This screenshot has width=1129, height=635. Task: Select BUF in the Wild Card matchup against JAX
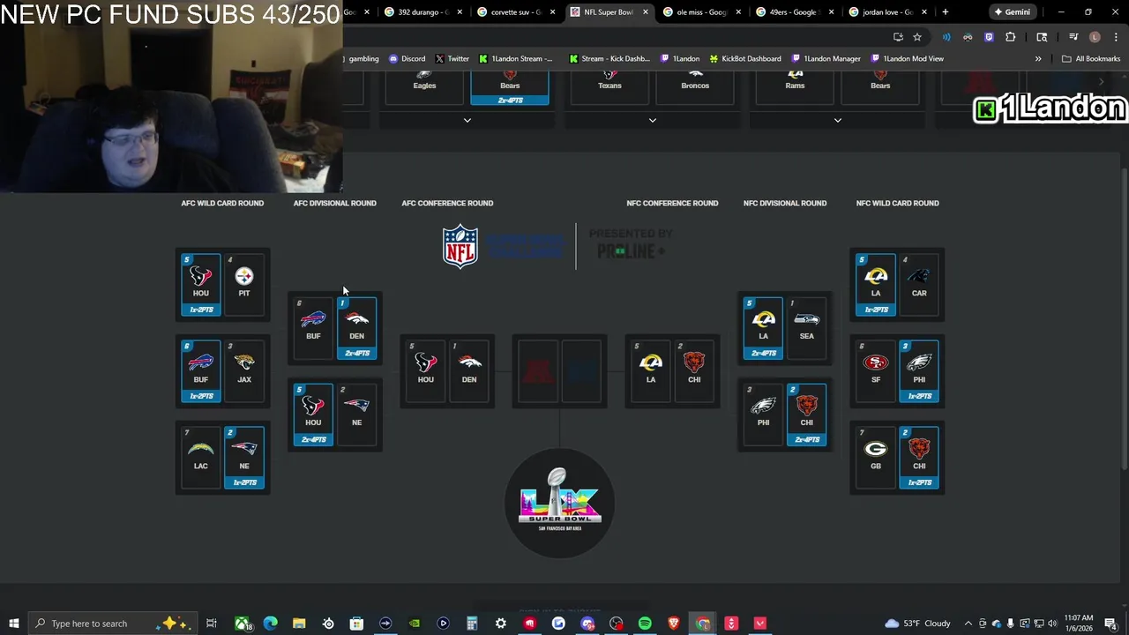coord(201,370)
